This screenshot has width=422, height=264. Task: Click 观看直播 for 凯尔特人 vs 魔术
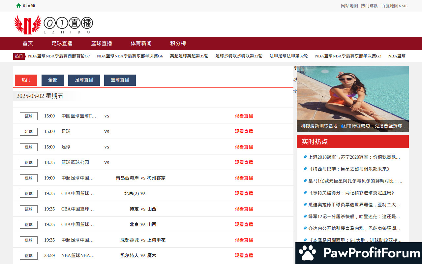[244, 255]
